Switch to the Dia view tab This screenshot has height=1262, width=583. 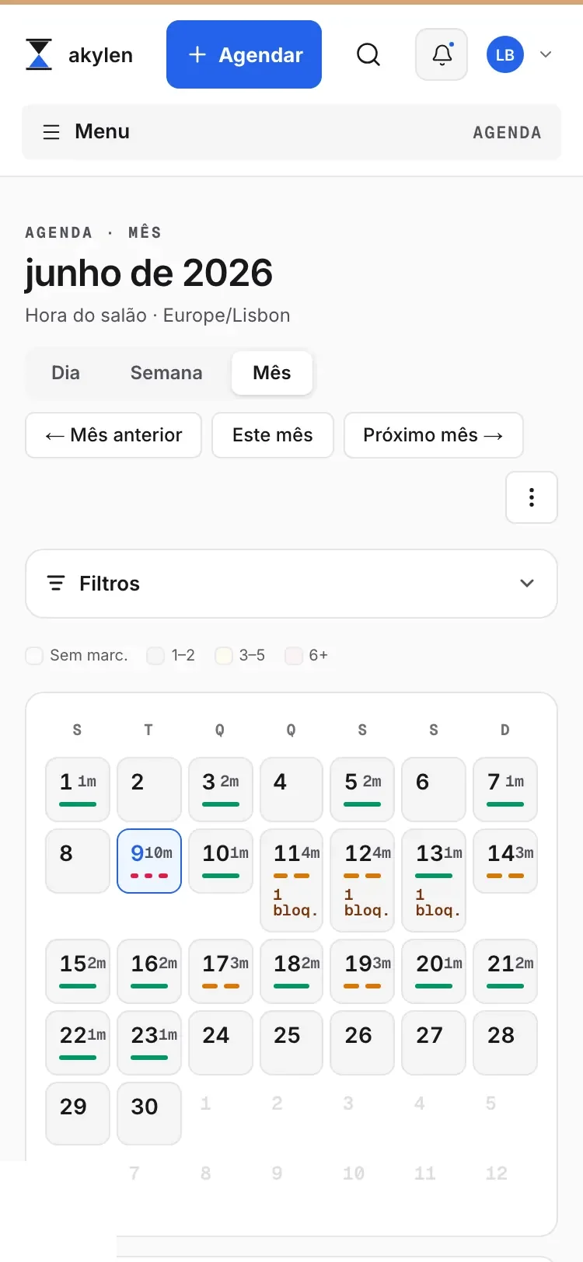(x=65, y=373)
